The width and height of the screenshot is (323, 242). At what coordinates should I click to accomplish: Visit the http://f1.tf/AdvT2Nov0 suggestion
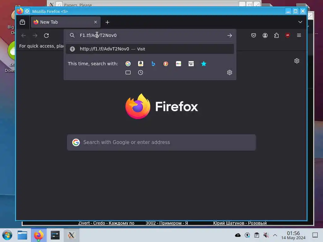coord(150,49)
